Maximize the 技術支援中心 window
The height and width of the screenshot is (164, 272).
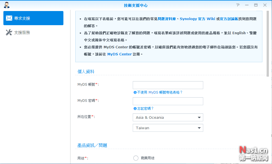click(x=256, y=5)
